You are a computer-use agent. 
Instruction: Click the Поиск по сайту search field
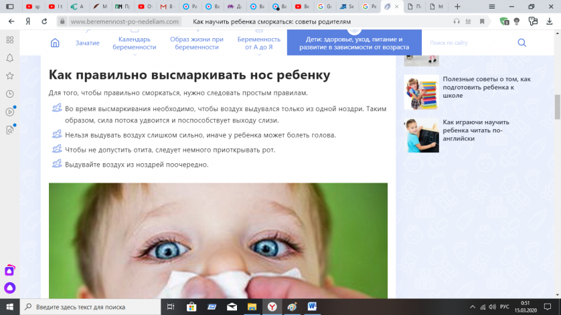point(471,43)
